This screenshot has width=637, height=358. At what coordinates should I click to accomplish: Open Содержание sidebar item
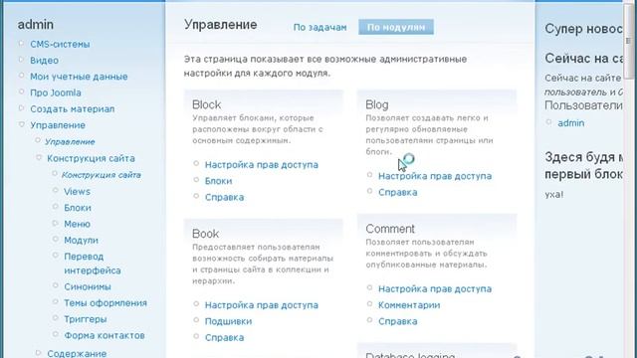tap(77, 353)
